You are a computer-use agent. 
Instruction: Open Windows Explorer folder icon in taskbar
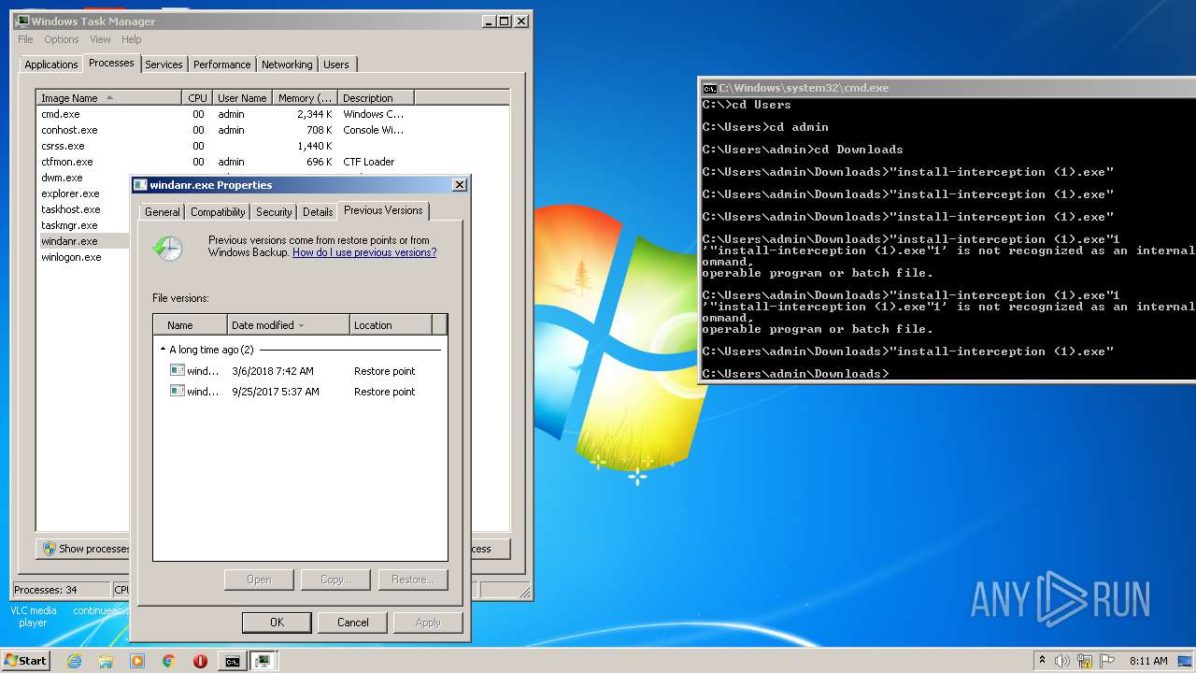coord(106,661)
